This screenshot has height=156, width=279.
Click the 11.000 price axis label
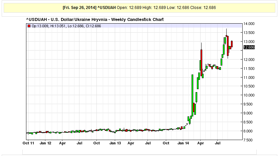click(249, 78)
